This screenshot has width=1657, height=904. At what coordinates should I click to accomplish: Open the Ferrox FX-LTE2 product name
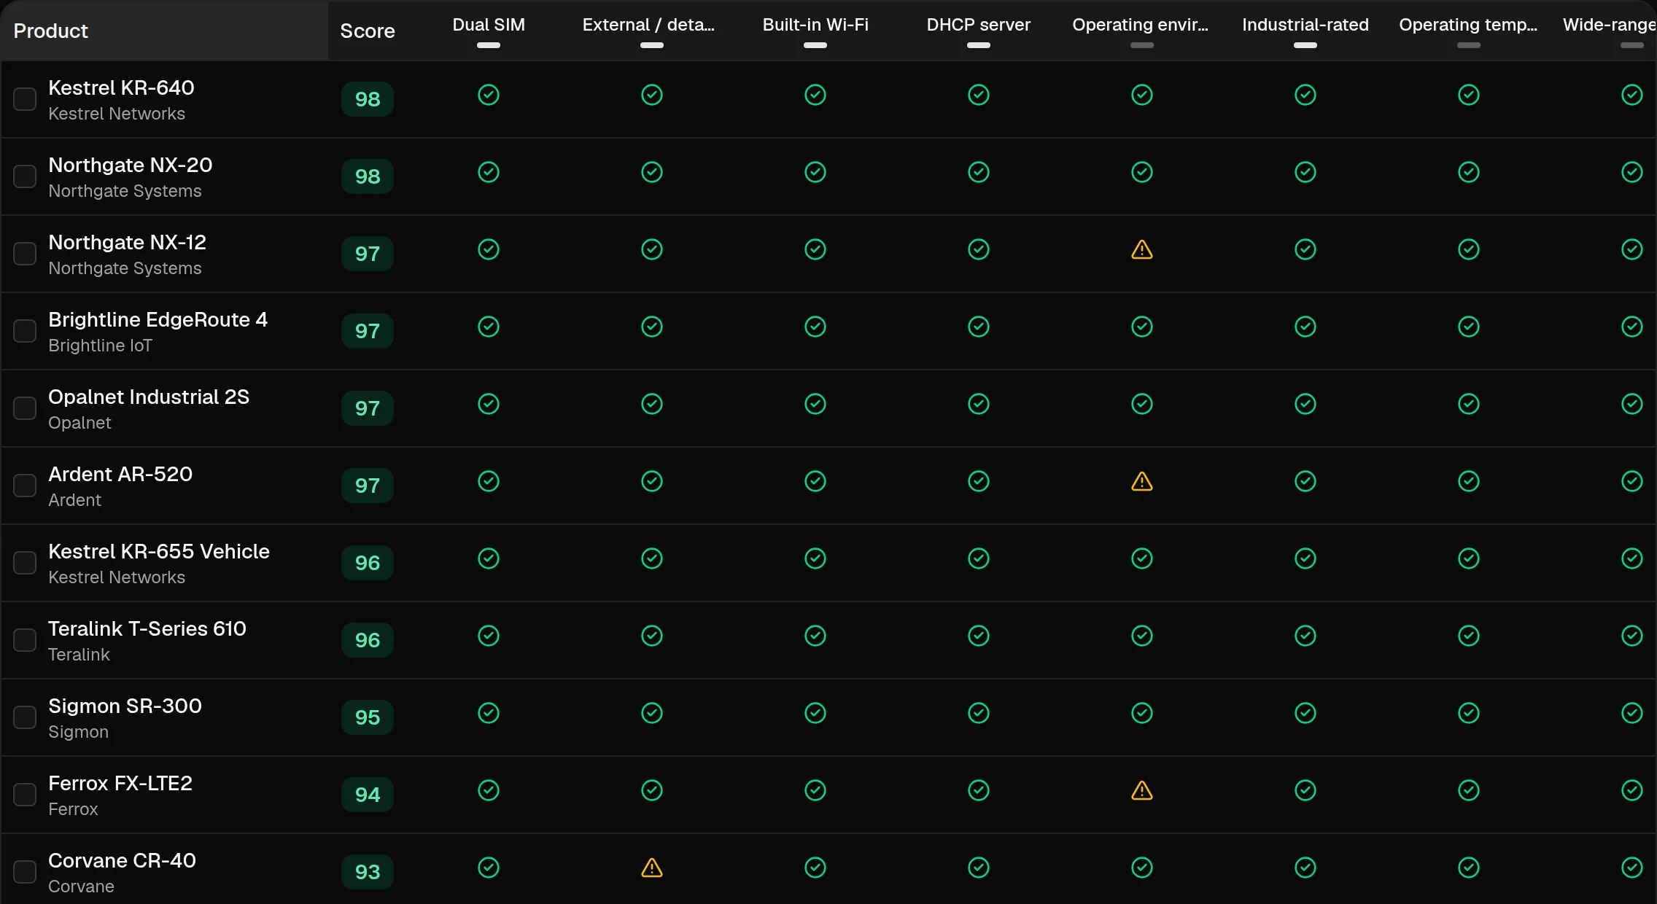[120, 783]
